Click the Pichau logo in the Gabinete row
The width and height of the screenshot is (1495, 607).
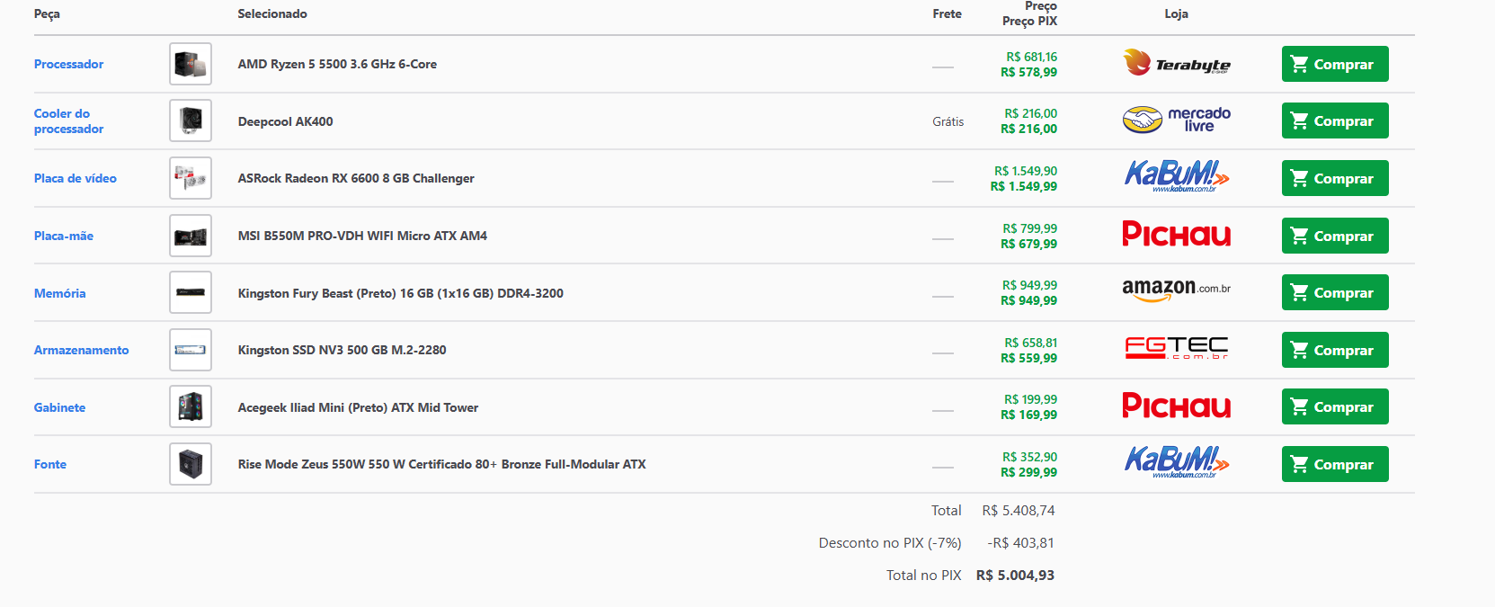(x=1176, y=406)
